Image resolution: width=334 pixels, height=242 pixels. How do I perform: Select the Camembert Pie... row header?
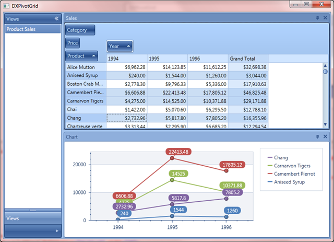pyautogui.click(x=86, y=93)
